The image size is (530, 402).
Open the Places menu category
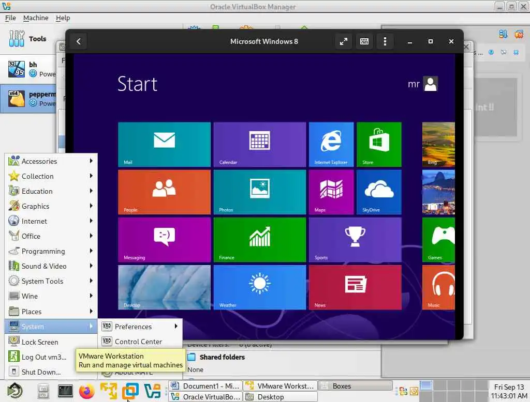click(x=51, y=311)
